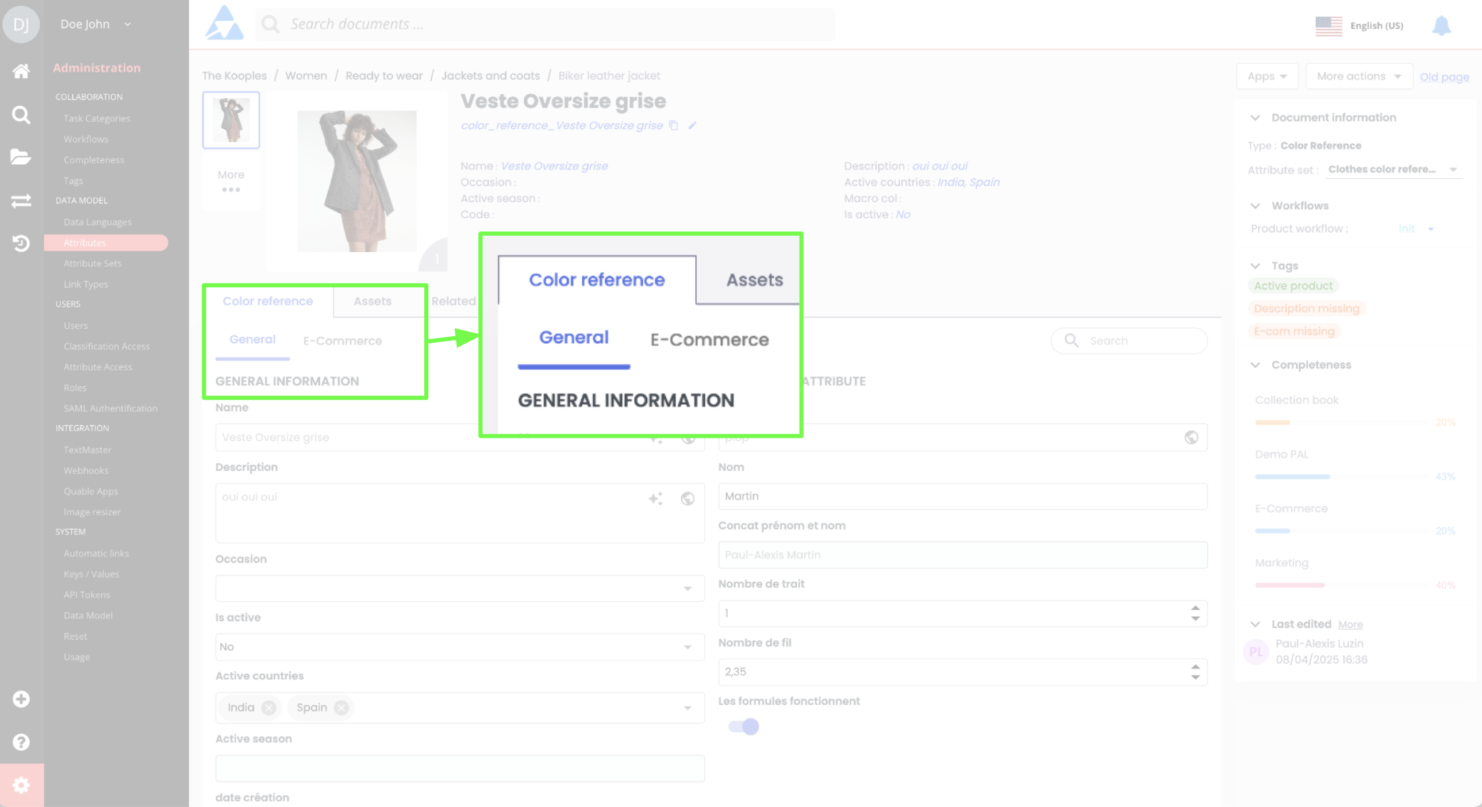Collapse the Document information section
Image resolution: width=1482 pixels, height=807 pixels.
[1256, 117]
